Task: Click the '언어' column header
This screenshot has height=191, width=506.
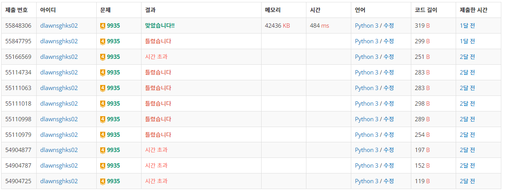Action: coord(360,10)
